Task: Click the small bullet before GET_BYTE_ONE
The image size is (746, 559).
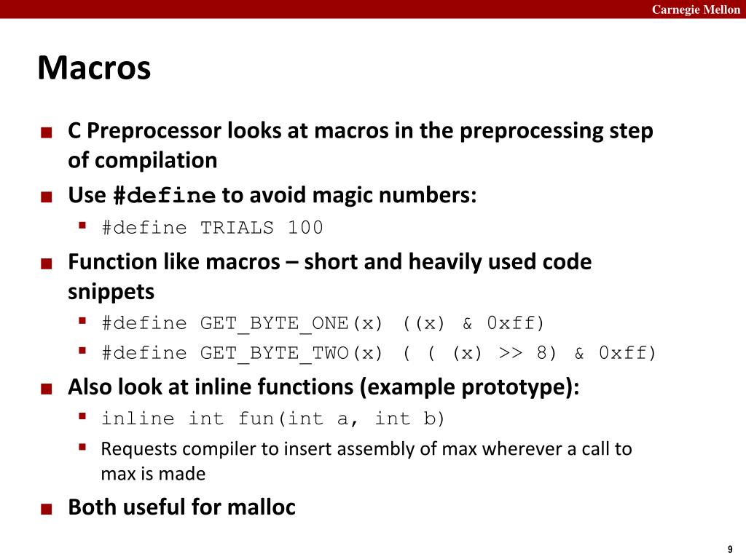Action: point(82,321)
